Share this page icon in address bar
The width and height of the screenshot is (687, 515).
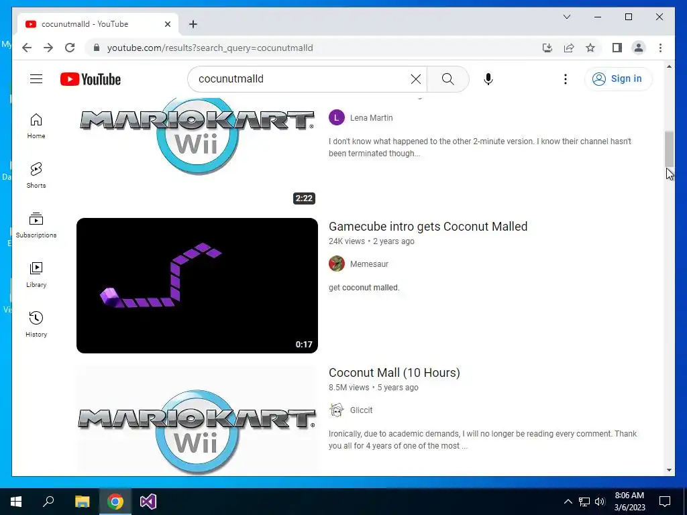click(x=569, y=48)
